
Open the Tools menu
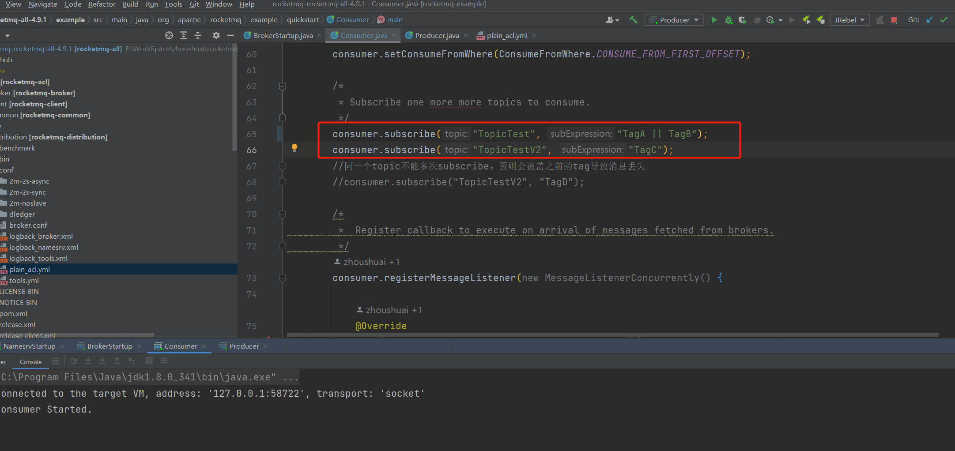point(173,4)
